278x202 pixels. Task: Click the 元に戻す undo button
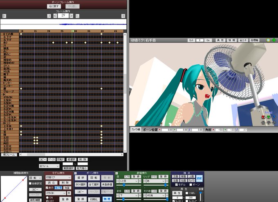(54, 7)
